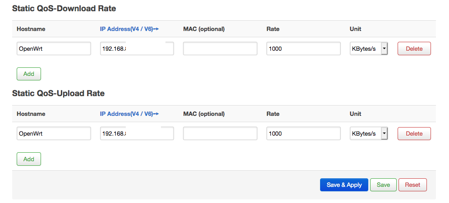The height and width of the screenshot is (203, 449).
Task: Select the Download MAC (optional) field
Action: coord(220,49)
